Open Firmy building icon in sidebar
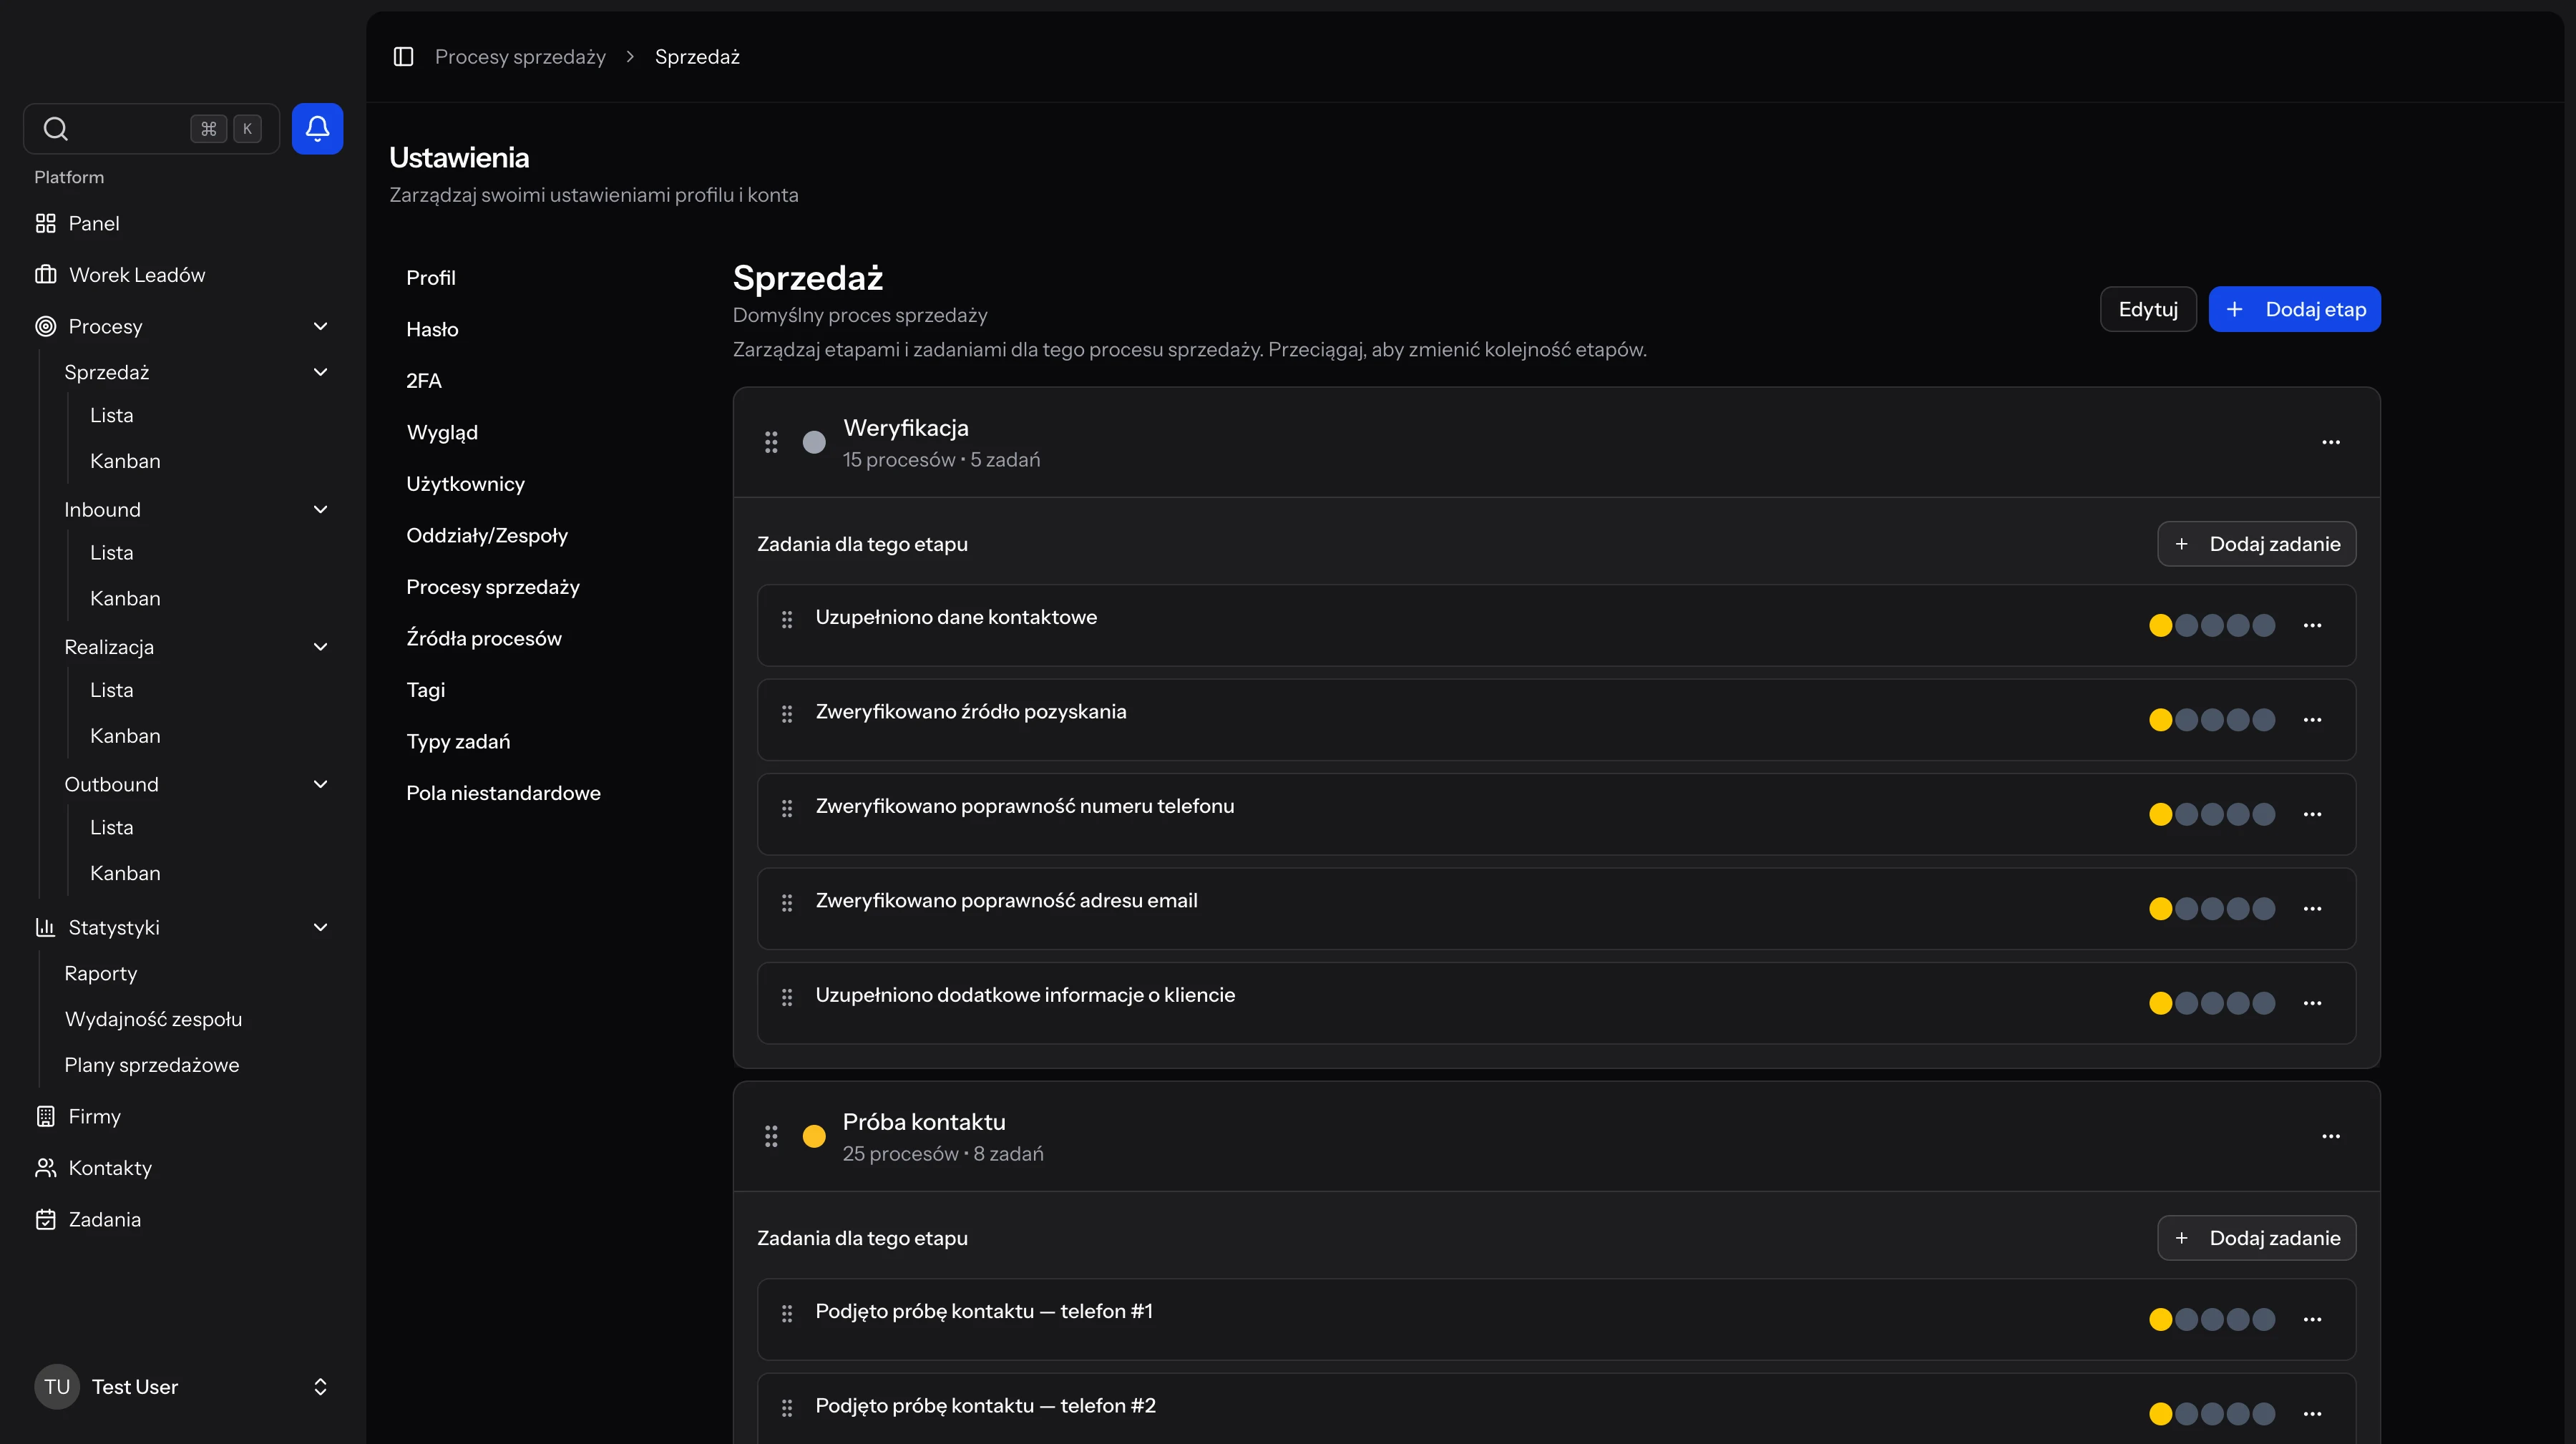This screenshot has height=1444, width=2576. coord(46,1116)
